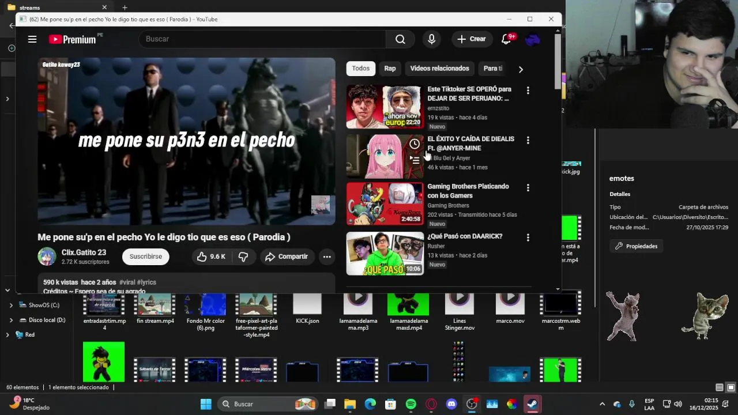This screenshot has width=738, height=415.
Task: Open a new Explorer tab with plus
Action: (x=125, y=7)
